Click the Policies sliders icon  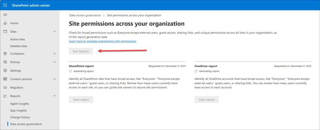pos(5,62)
